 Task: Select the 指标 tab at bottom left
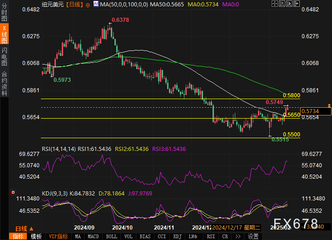click(18, 236)
